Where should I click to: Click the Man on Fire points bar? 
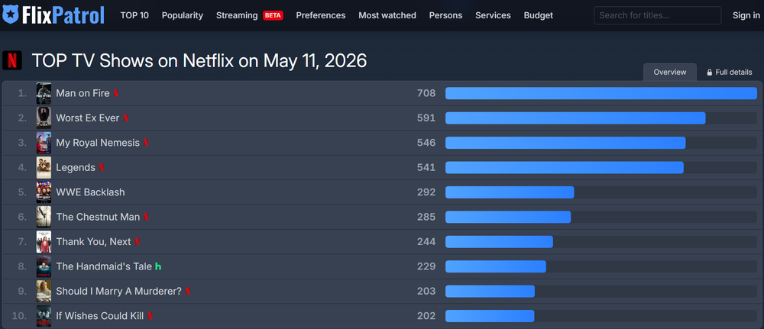coord(601,93)
